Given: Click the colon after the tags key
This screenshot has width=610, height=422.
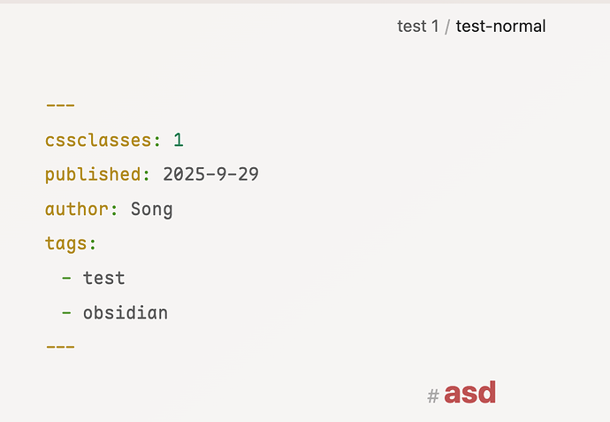Looking at the screenshot, I should coord(92,244).
